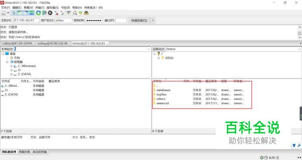Viewport: 302px width, 160px height.
Task: Toggle the local directory tree display
Action: point(20,13)
